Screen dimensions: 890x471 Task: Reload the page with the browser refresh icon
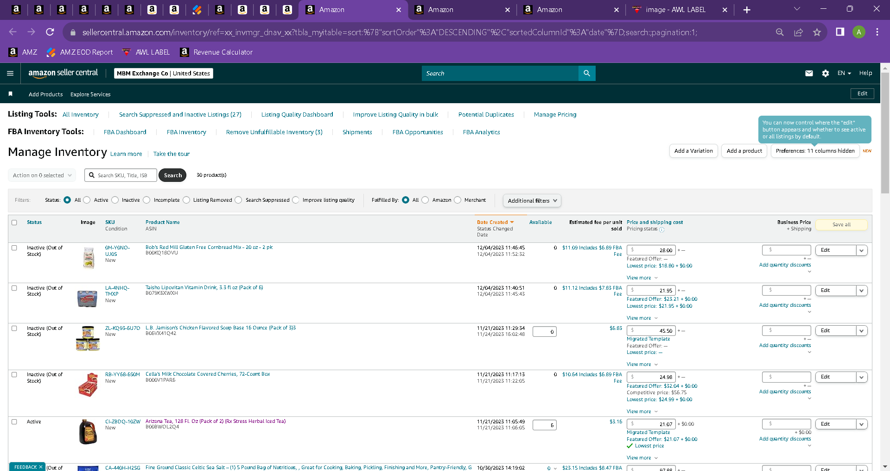[x=50, y=32]
